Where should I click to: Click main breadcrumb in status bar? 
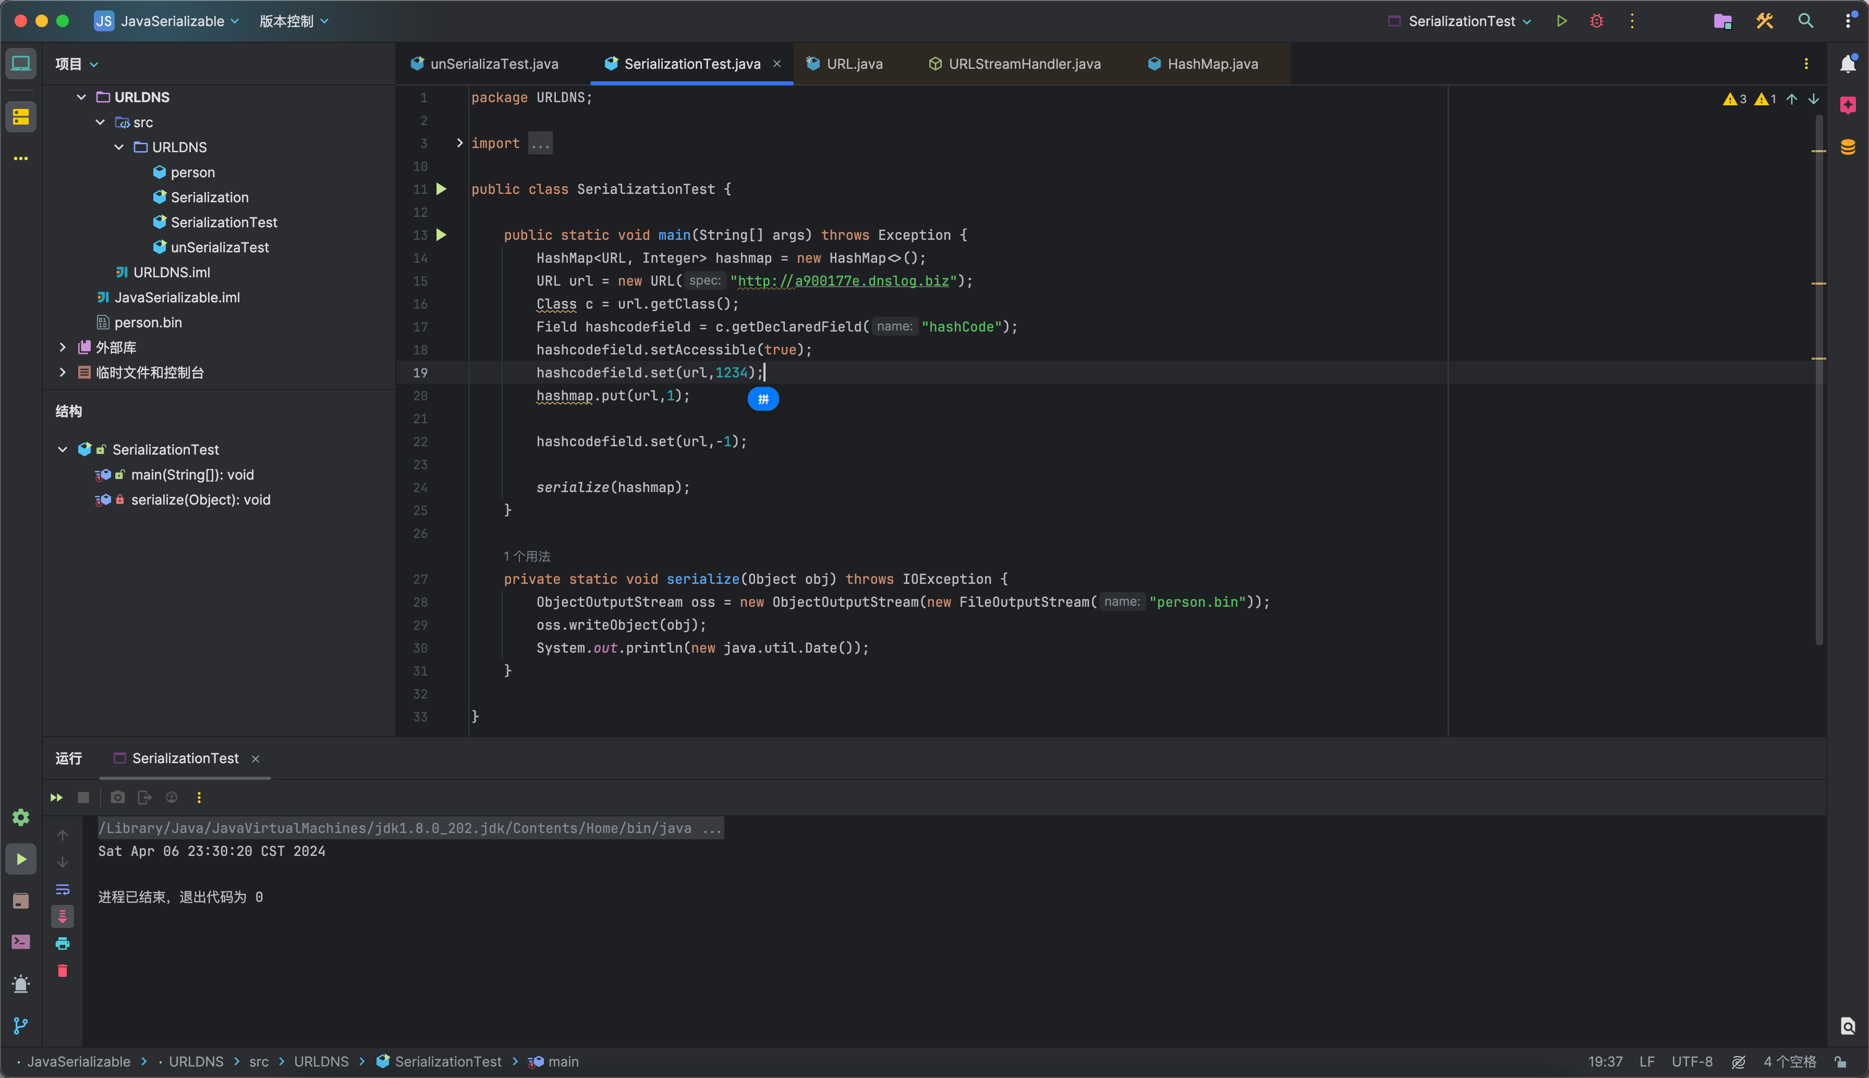(x=554, y=1062)
